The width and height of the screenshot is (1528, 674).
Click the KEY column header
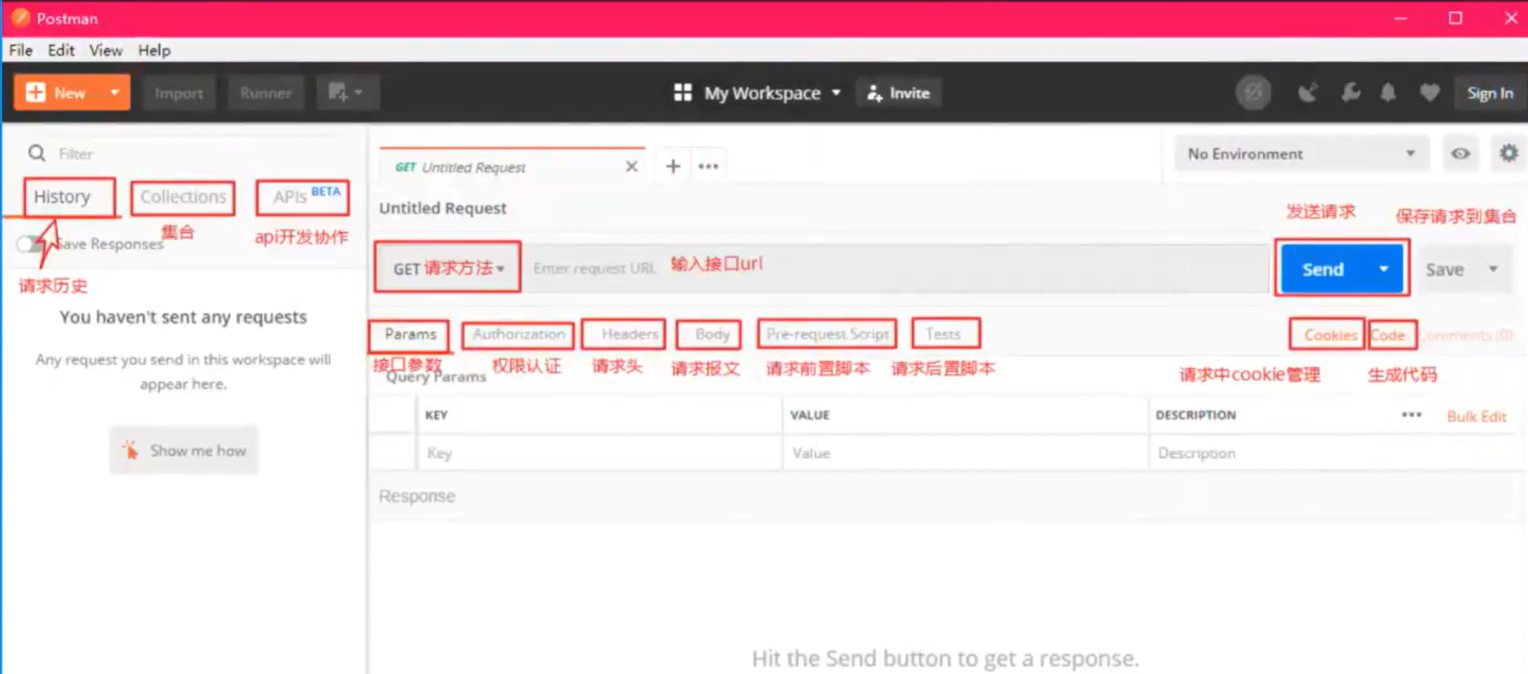tap(436, 415)
